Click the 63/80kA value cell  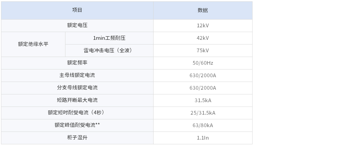coord(203,125)
